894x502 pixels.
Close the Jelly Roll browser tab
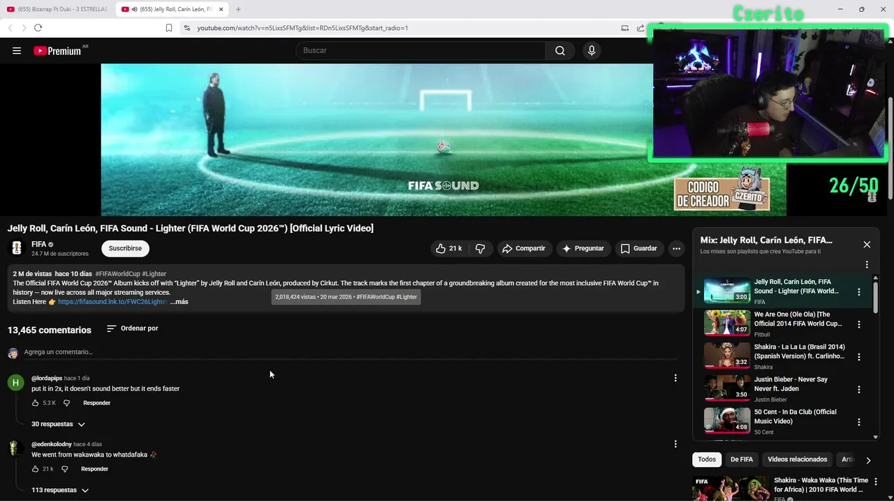tap(221, 9)
